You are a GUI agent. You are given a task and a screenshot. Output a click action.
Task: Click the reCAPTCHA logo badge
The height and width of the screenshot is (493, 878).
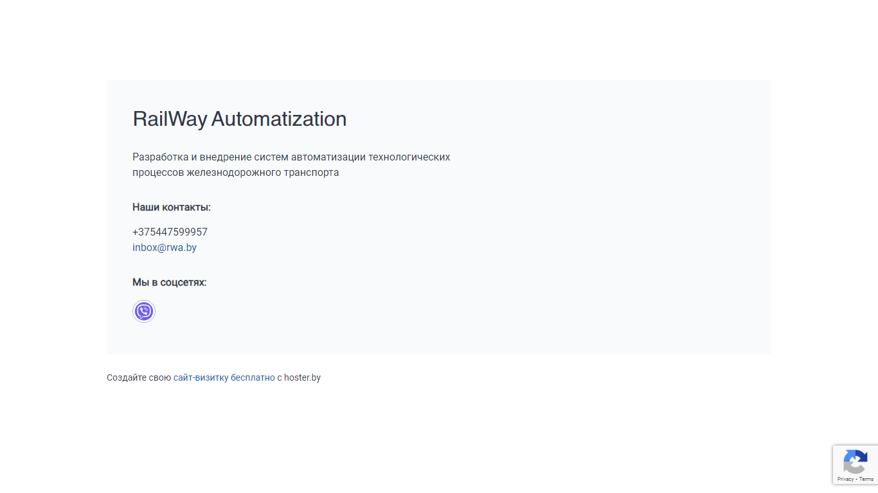click(x=856, y=462)
